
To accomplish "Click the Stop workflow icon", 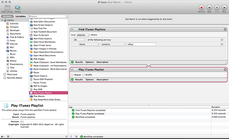I will (217, 8).
